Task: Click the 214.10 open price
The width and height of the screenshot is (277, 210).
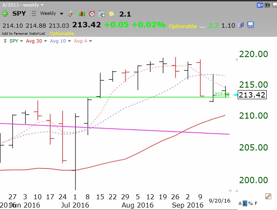Action: pyautogui.click(x=13, y=26)
